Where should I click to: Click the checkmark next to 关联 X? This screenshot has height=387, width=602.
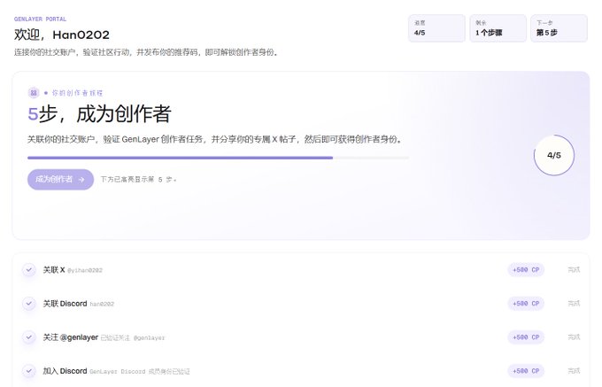click(29, 269)
